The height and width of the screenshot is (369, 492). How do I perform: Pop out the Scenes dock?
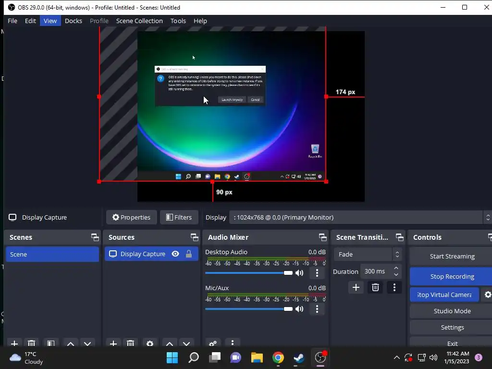(x=95, y=237)
